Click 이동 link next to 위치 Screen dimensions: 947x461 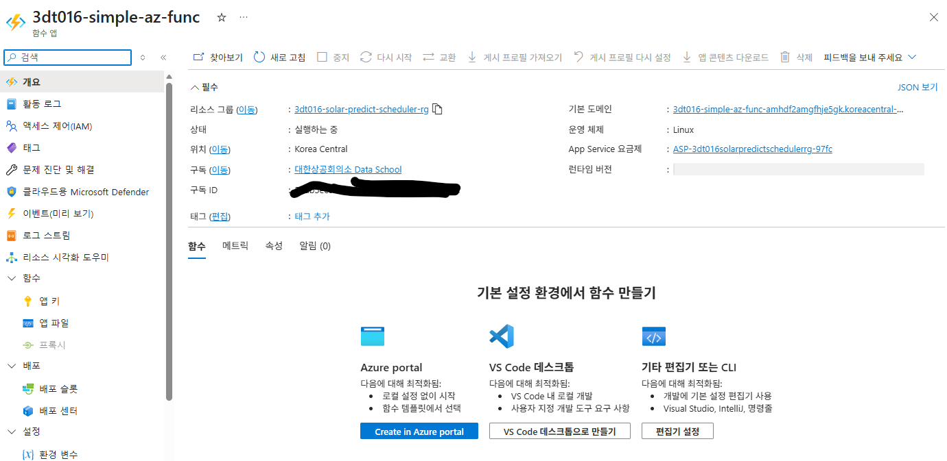click(x=220, y=149)
